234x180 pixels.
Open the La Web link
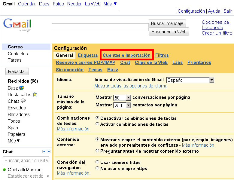point(93,4)
